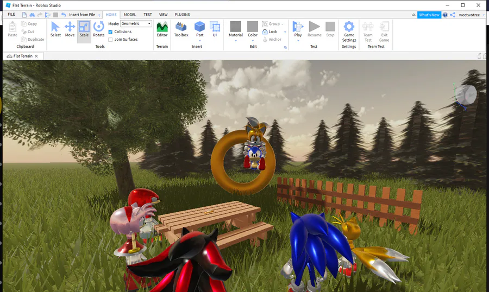Viewport: 489px width, 292px height.
Task: Close the Flat Terrain tab
Action: tap(36, 56)
